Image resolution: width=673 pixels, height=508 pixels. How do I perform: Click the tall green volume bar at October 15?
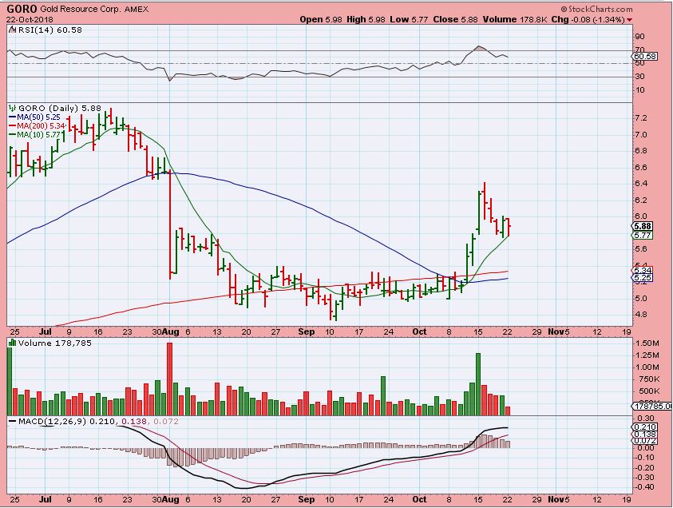478,384
